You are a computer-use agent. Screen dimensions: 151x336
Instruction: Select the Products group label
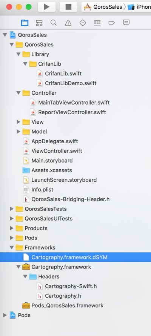click(x=36, y=228)
